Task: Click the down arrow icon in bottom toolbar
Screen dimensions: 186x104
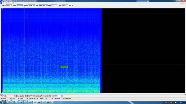Action: coord(25,96)
